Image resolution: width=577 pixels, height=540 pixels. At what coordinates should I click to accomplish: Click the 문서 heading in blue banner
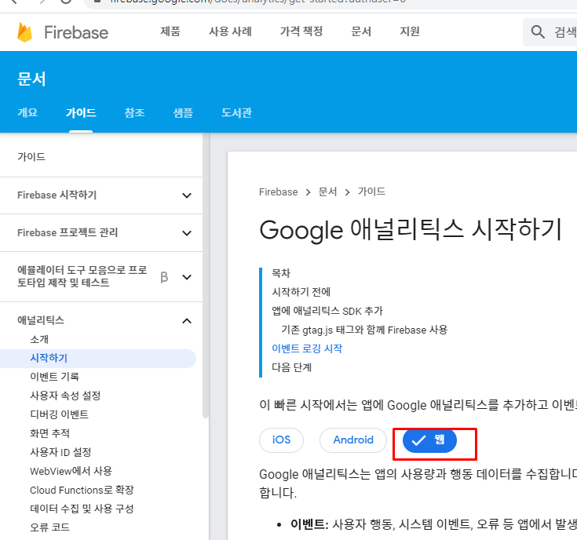coord(31,78)
